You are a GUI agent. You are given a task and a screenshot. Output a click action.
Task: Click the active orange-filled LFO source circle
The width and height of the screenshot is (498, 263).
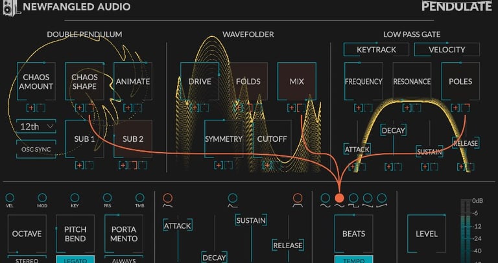click(x=340, y=198)
